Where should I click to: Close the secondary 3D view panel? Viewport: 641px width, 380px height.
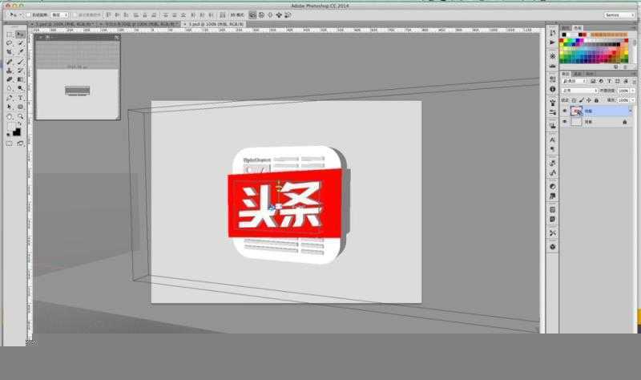[40, 37]
